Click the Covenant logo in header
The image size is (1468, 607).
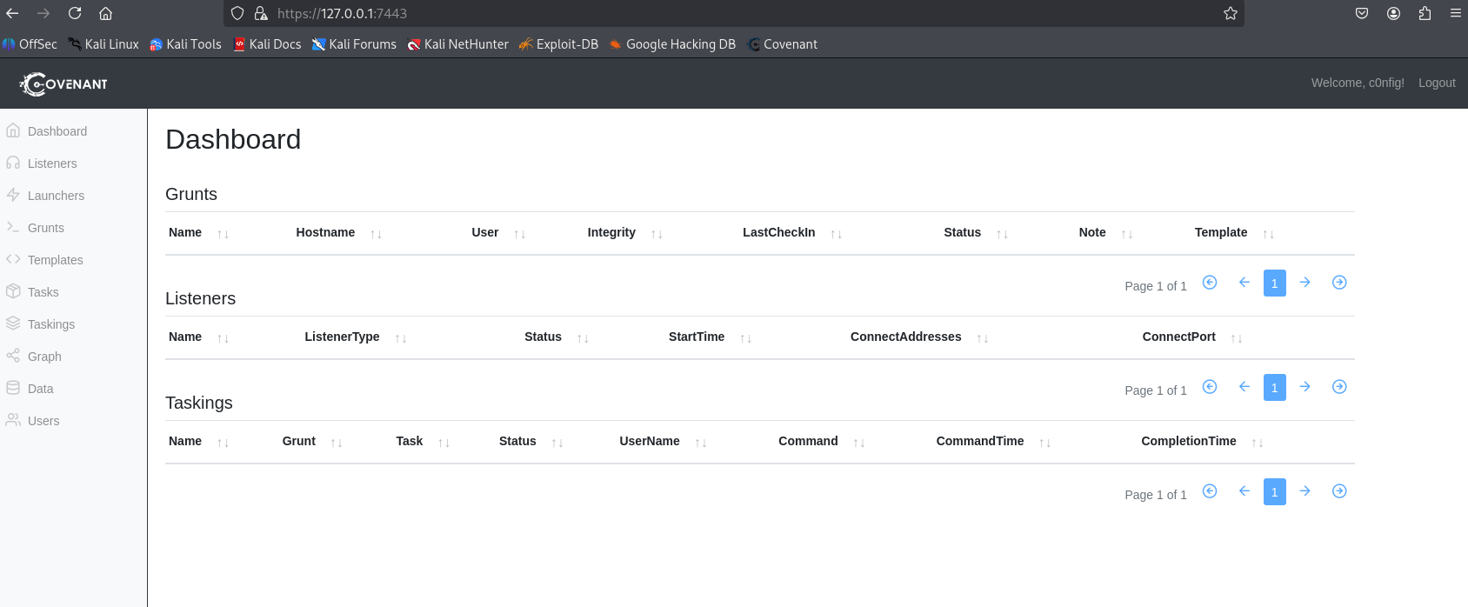tap(63, 83)
